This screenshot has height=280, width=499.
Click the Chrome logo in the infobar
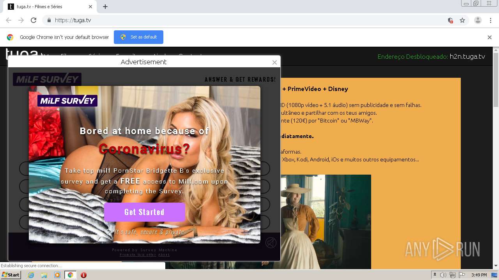pyautogui.click(x=10, y=37)
